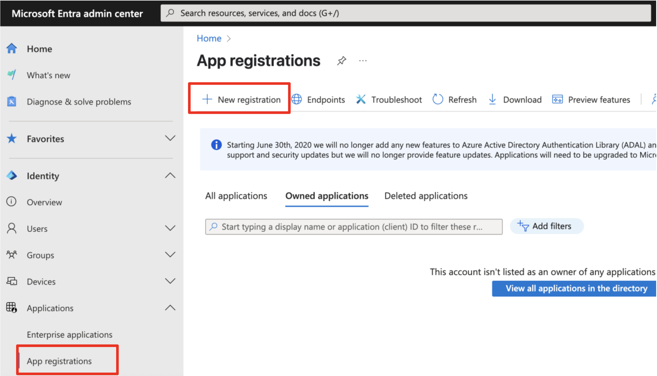This screenshot has width=657, height=376.
Task: Click the Identity diamond icon
Action: pyautogui.click(x=12, y=176)
